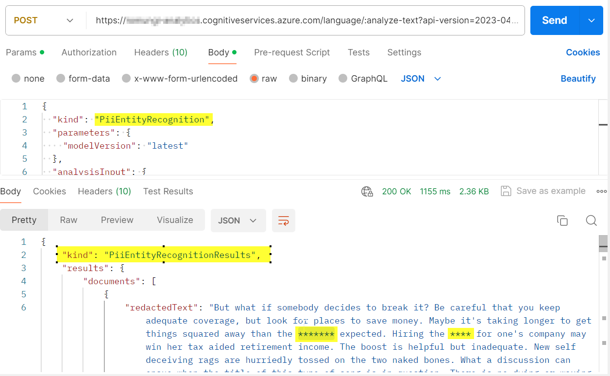Search within the response body

pos(591,221)
